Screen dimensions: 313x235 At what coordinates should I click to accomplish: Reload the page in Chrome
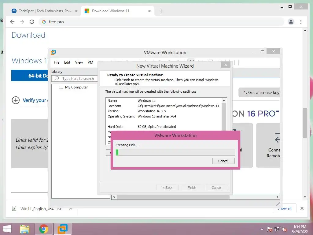tap(32, 22)
